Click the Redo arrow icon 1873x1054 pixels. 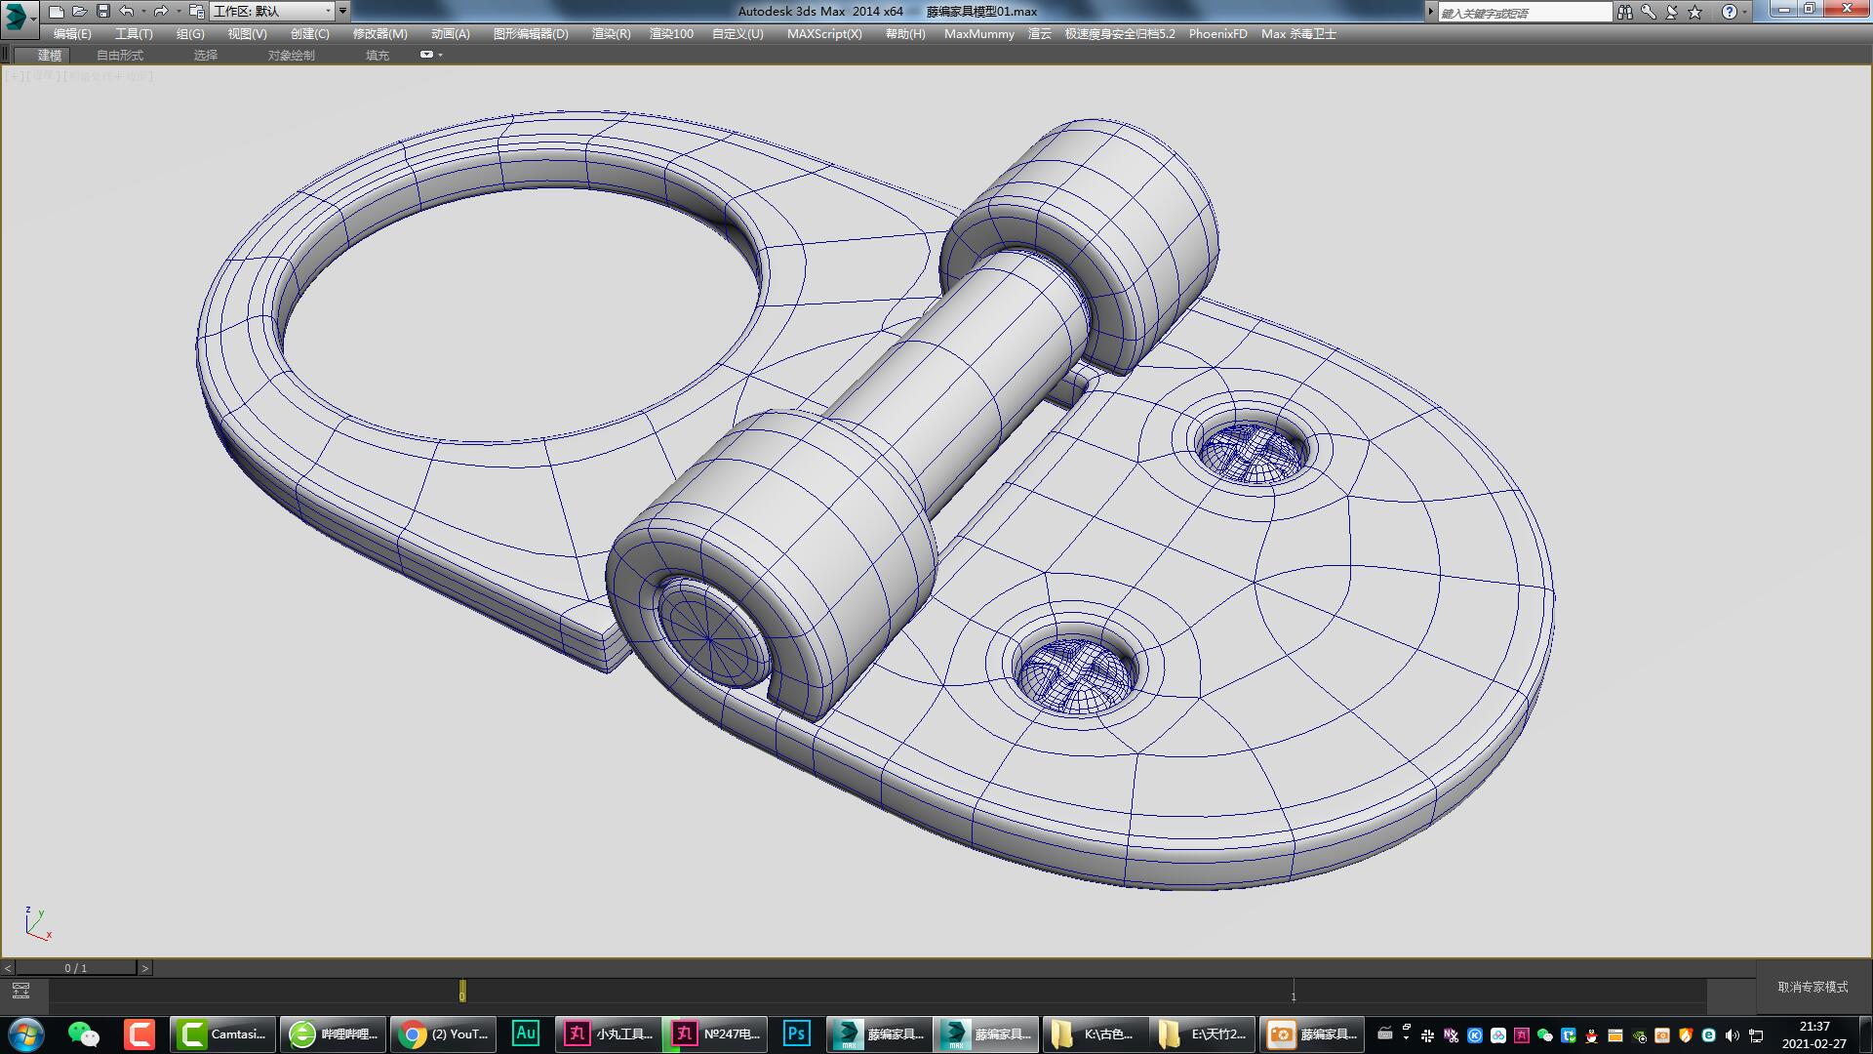[161, 12]
